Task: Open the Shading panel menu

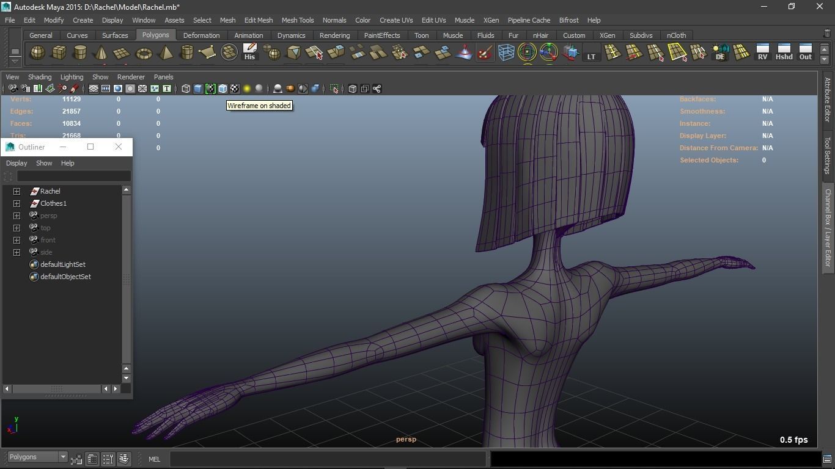Action: (x=40, y=77)
